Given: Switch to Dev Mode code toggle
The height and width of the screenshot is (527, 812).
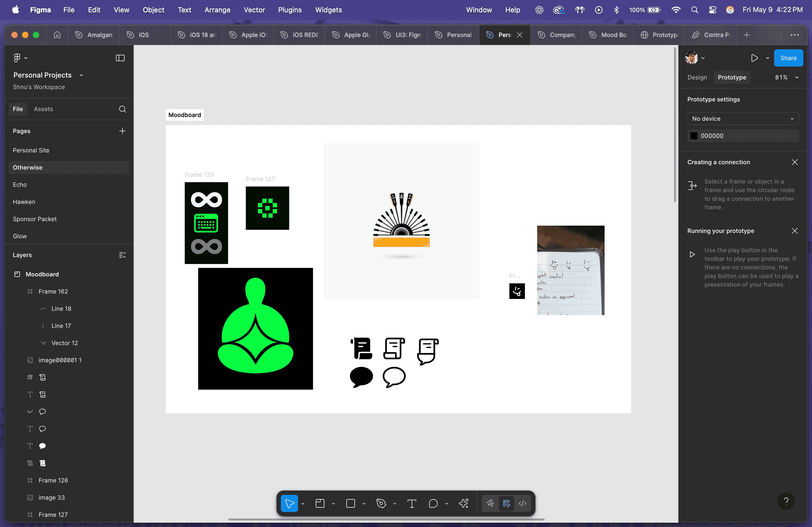Looking at the screenshot, I should 522,503.
